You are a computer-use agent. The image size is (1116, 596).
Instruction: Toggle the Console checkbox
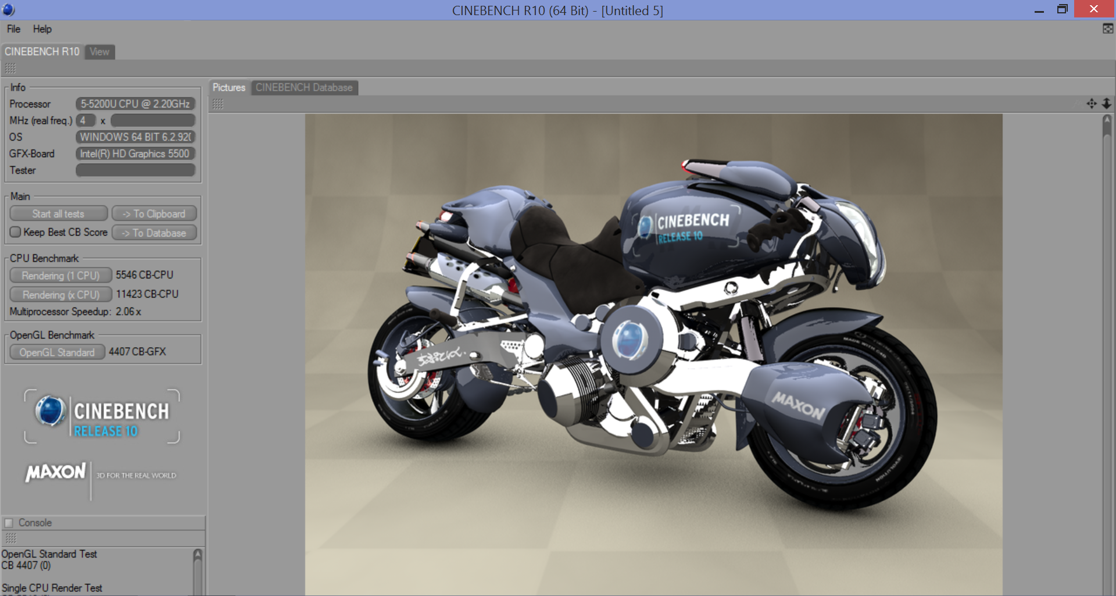coord(9,523)
